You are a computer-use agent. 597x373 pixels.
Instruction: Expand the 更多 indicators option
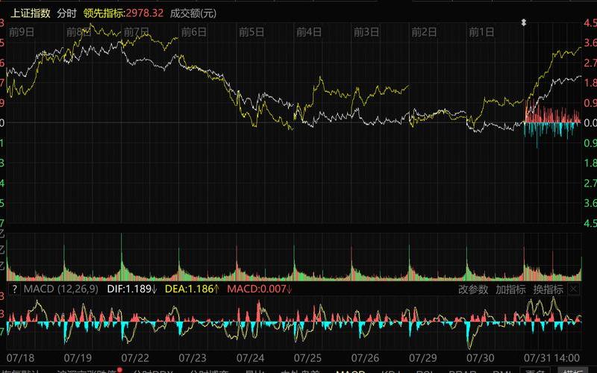pos(534,371)
